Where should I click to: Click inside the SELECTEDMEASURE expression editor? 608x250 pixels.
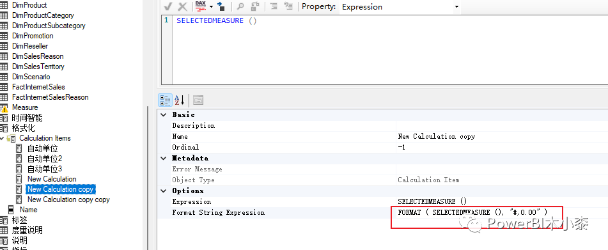click(390, 51)
